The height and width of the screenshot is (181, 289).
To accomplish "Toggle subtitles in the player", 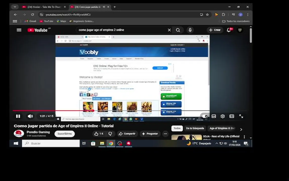I will pyautogui.click(x=214, y=116).
